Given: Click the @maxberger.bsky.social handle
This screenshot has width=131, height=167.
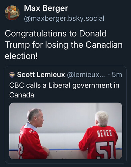Looking at the screenshot, I should (64, 18).
